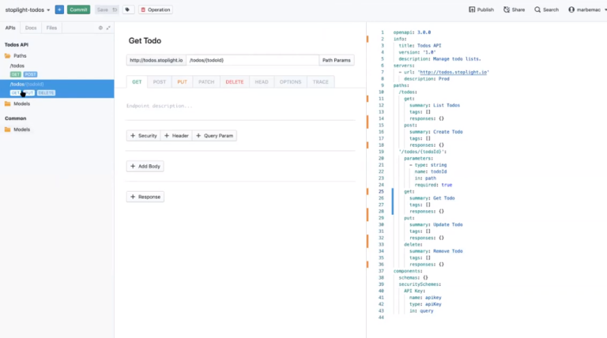Click line number 25 in editor gutter
607x338 pixels.
(381, 191)
